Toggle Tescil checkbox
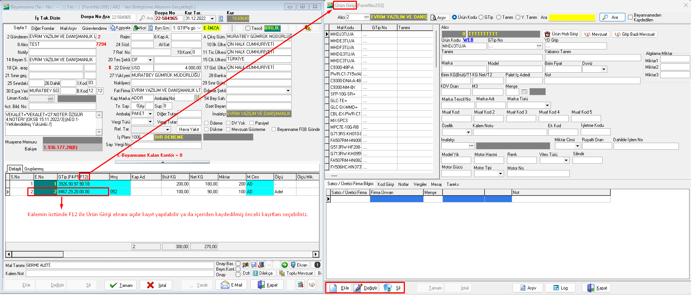Viewport: 691px width, 295px height. click(248, 28)
